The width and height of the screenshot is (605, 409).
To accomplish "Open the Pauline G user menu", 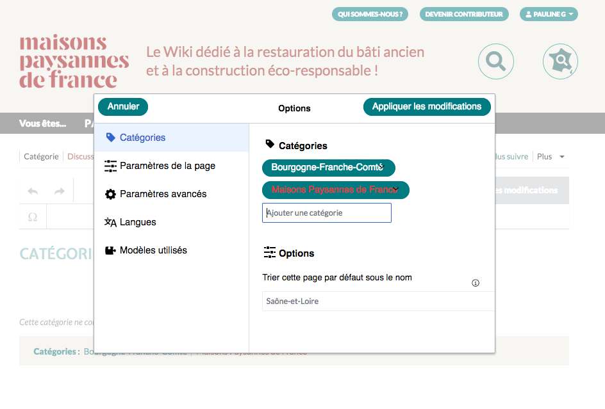I will click(548, 14).
